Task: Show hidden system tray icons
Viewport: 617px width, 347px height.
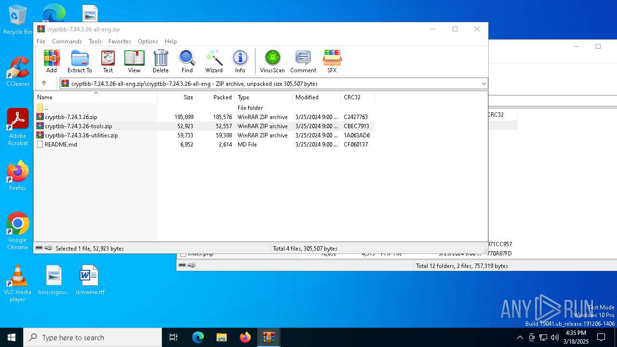Action: pyautogui.click(x=520, y=337)
